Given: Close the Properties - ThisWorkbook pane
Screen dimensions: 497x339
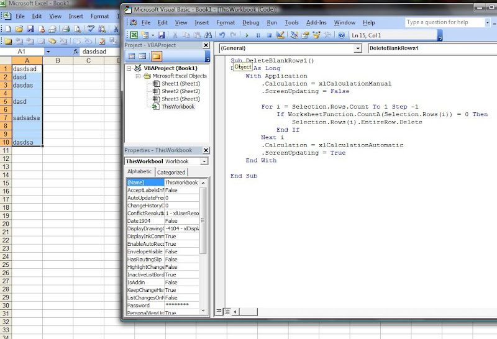Looking at the screenshot, I should [x=206, y=150].
